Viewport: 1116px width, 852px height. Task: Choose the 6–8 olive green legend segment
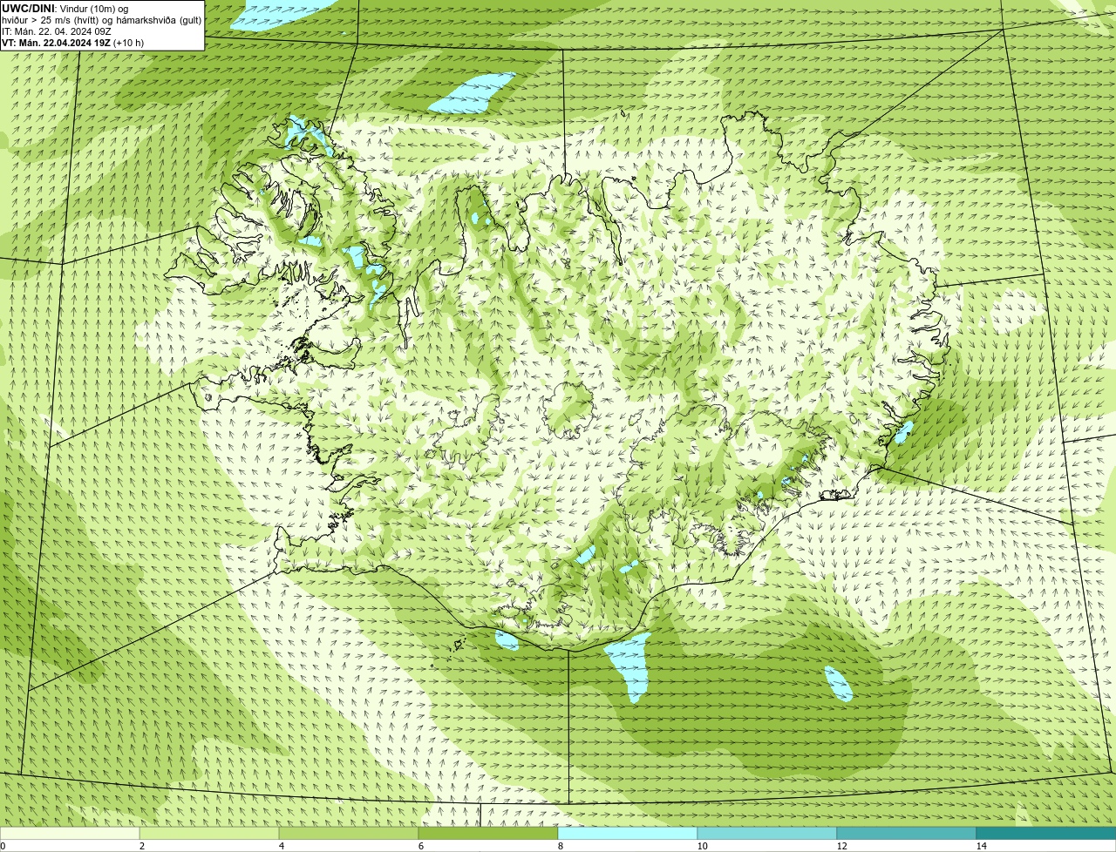[x=488, y=833]
